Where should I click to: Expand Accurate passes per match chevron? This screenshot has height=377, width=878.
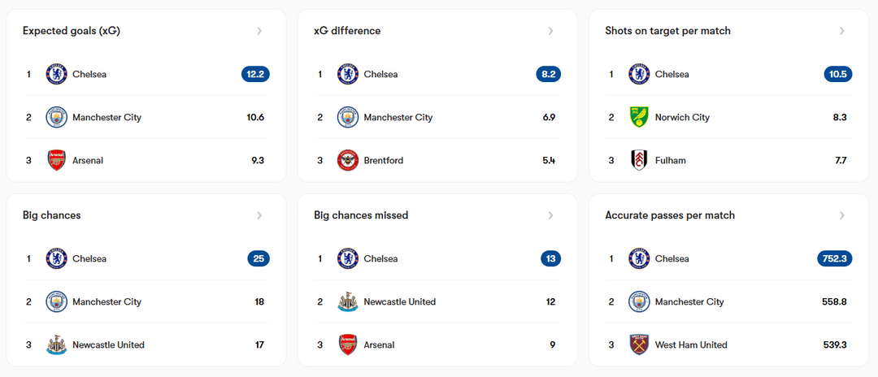[x=841, y=215]
